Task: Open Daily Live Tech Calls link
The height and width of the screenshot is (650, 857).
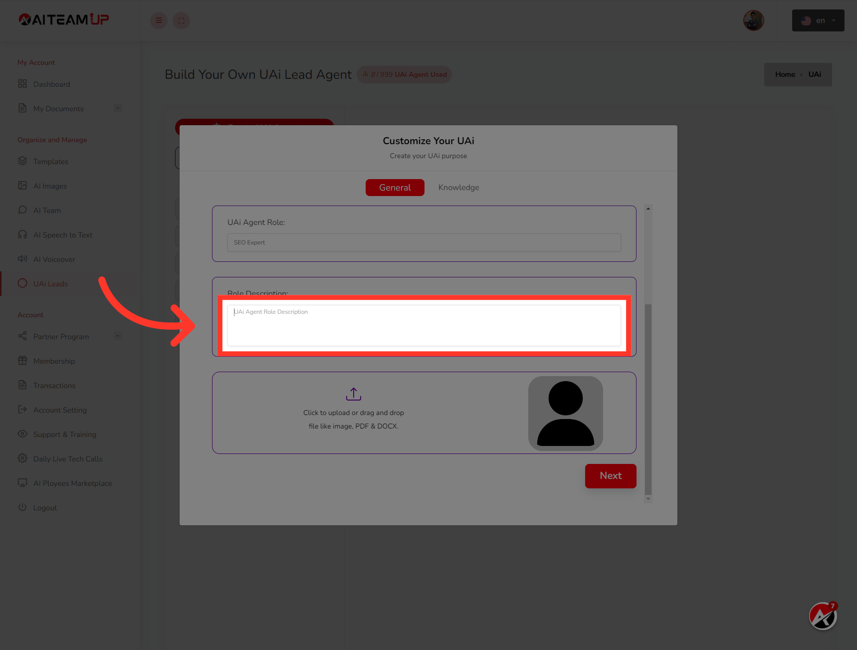Action: coord(68,459)
